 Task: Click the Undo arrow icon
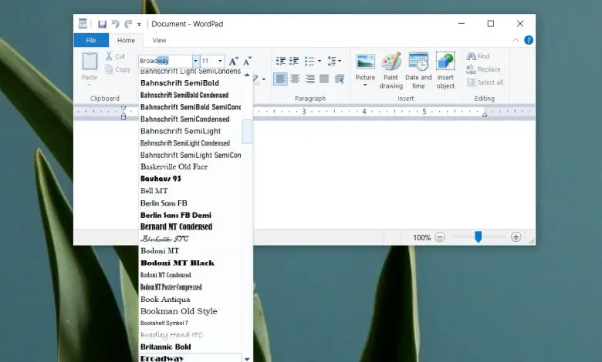[x=115, y=24]
